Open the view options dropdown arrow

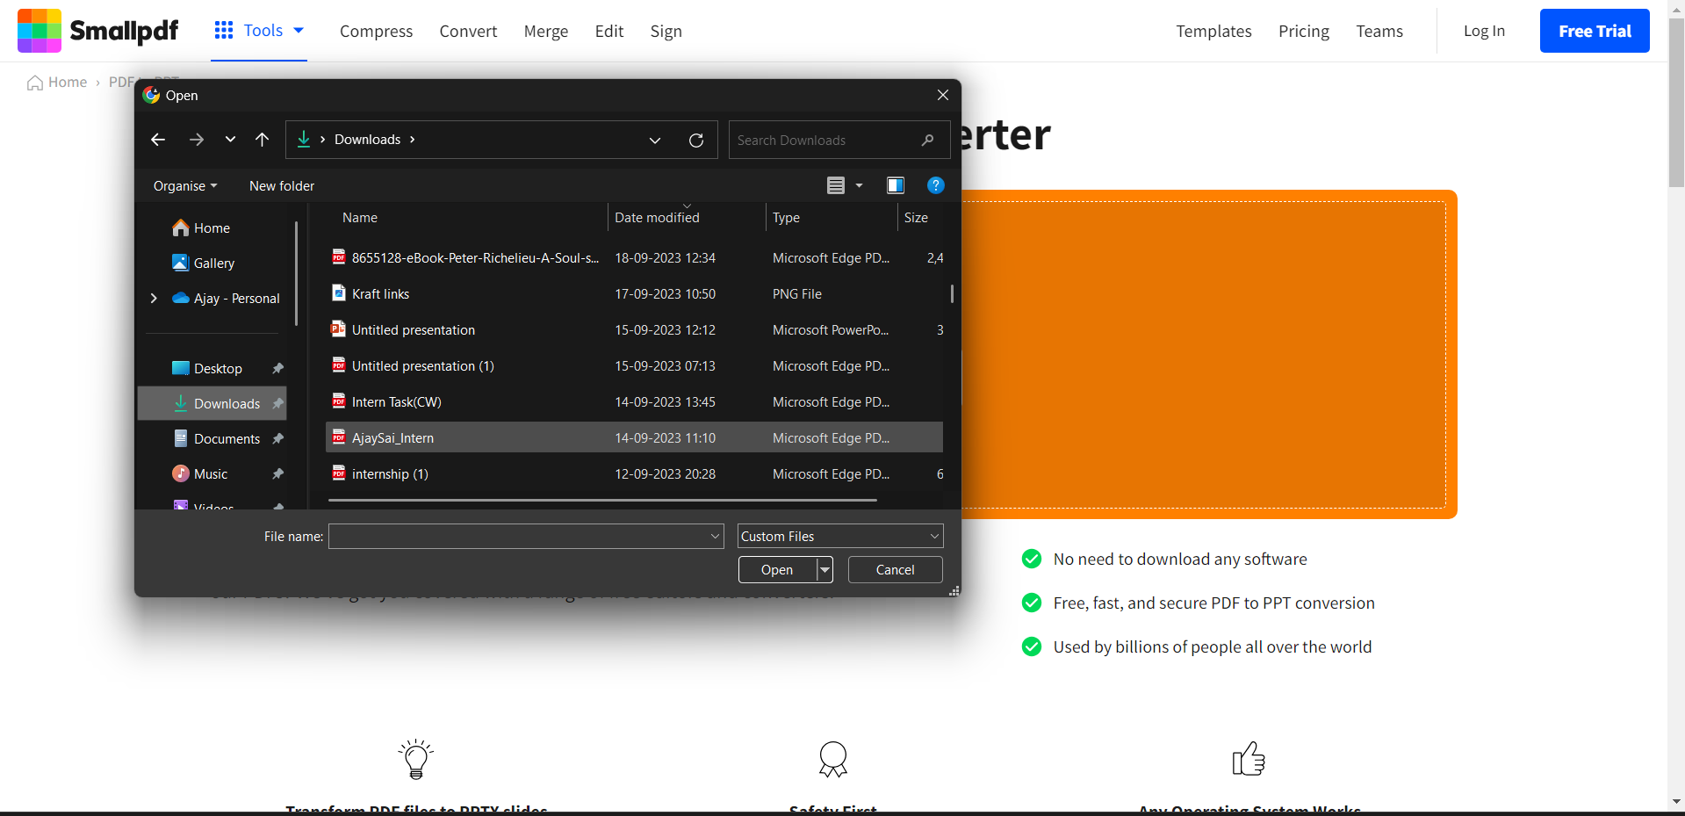click(860, 185)
